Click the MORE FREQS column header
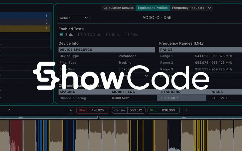This screenshot has height=151, width=242. pos(123,92)
